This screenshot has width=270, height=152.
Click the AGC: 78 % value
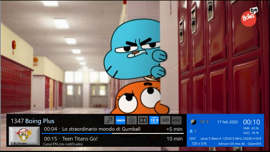click(251, 133)
